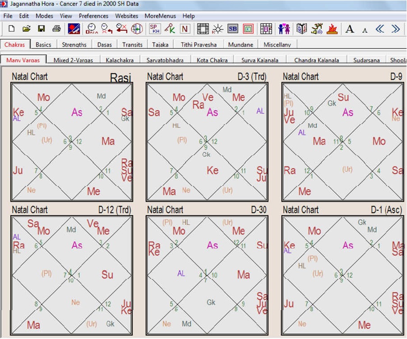Image resolution: width=407 pixels, height=339 pixels.
Task: Decrease font size with the small A
Action: point(365,30)
